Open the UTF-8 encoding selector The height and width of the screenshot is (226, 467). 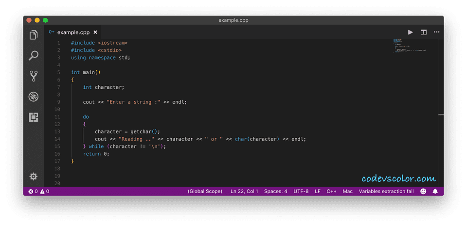click(301, 191)
